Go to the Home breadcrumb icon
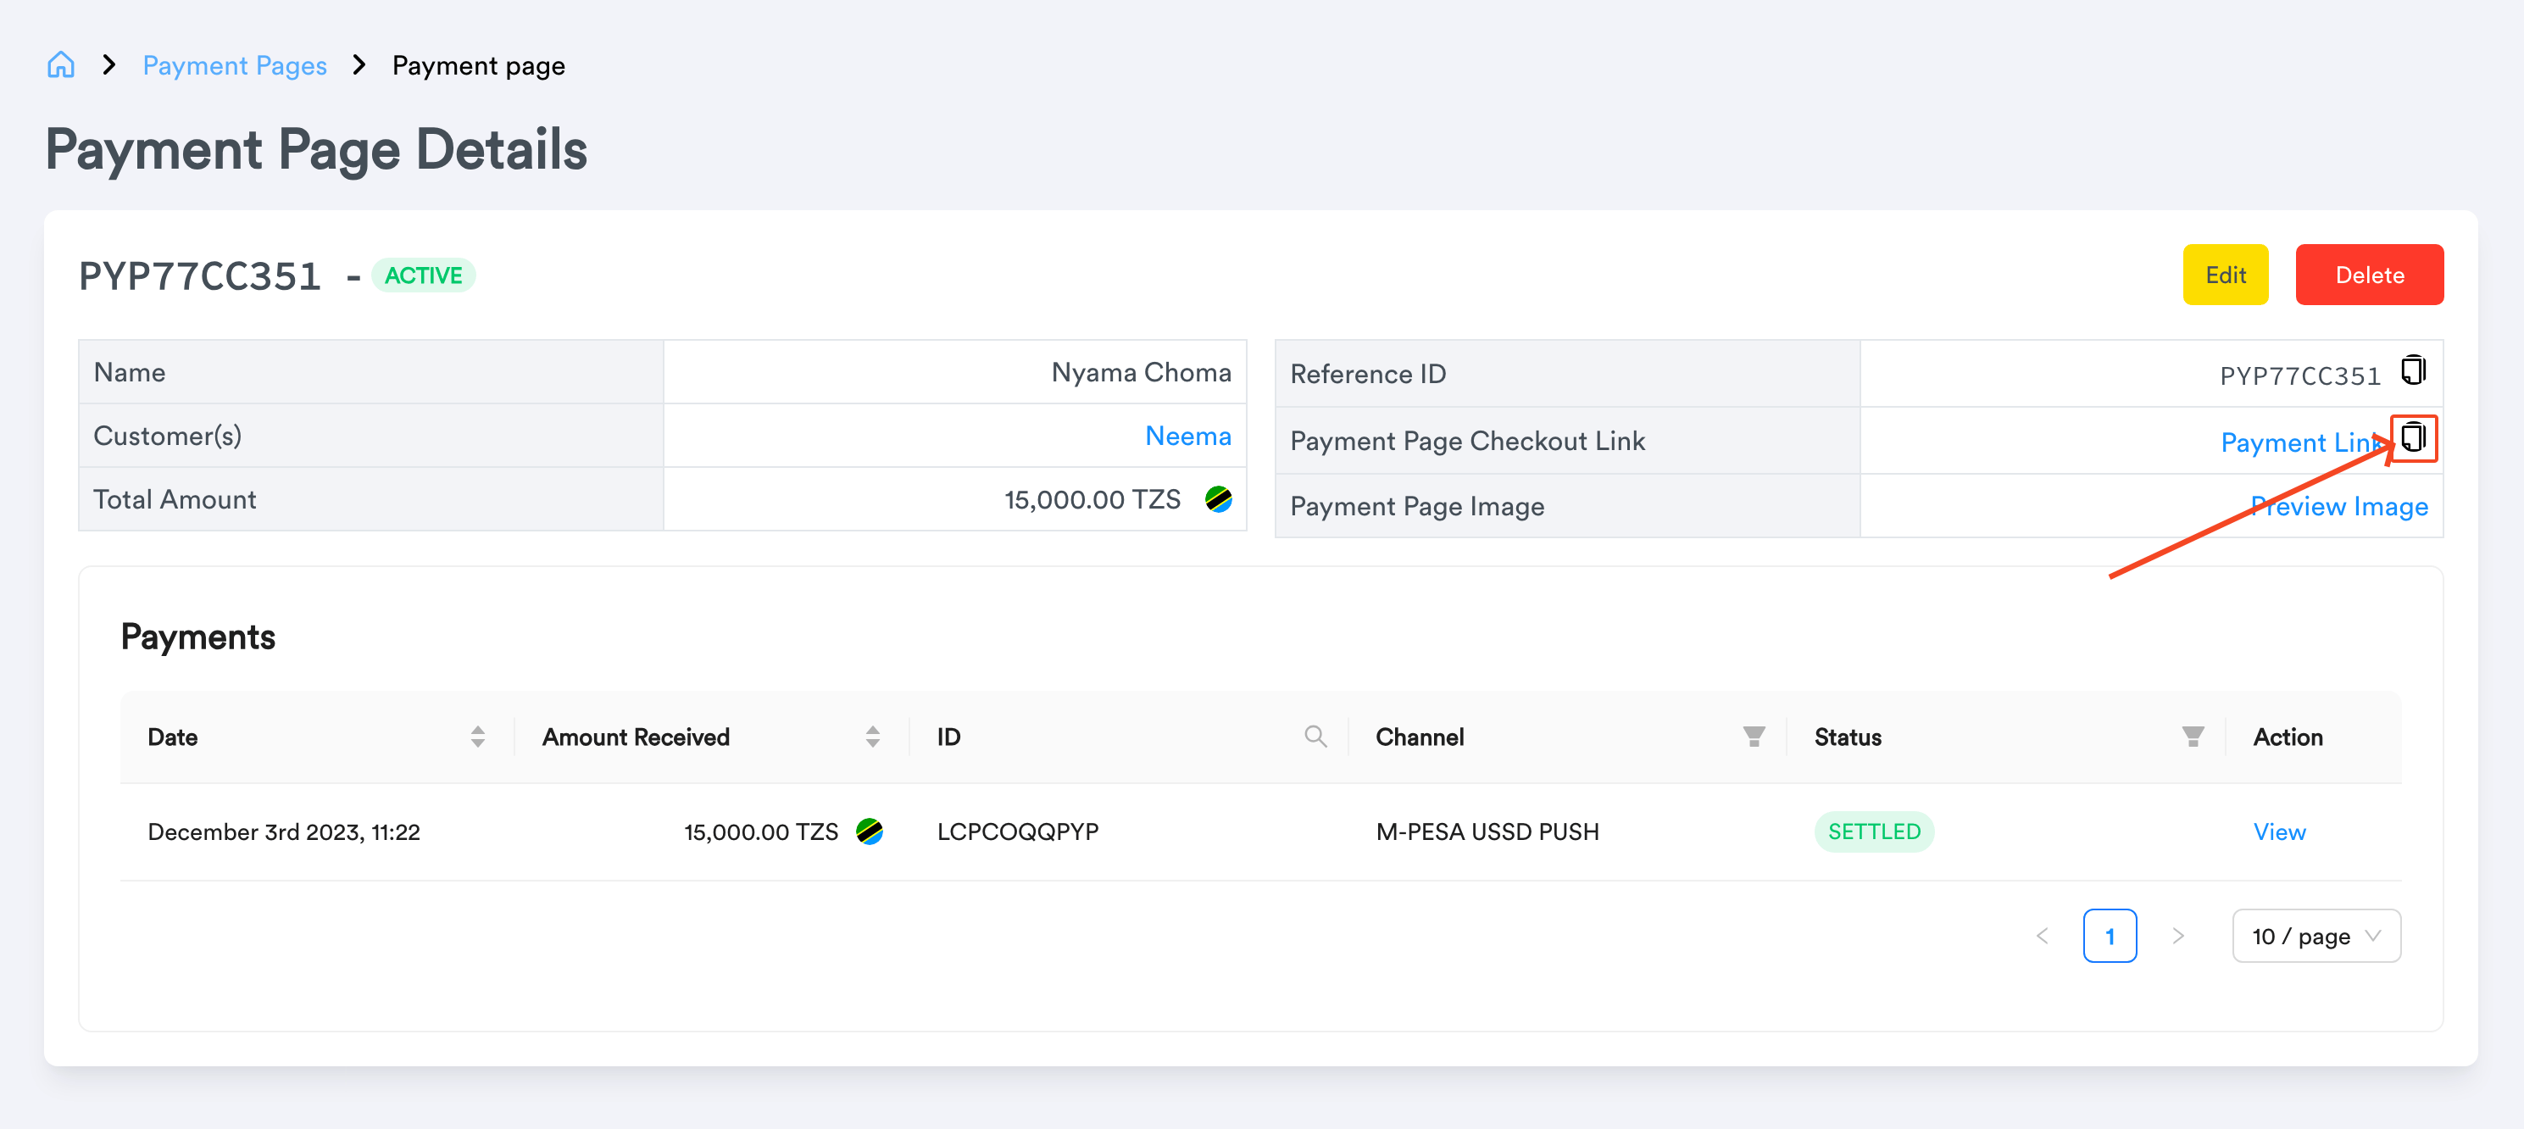2524x1129 pixels. (61, 65)
